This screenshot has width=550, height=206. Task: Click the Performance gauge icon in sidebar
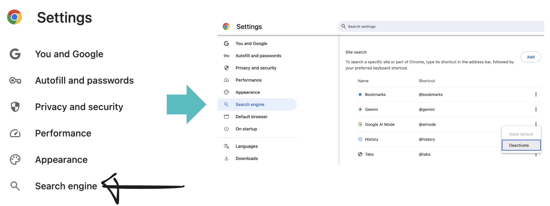click(x=226, y=80)
